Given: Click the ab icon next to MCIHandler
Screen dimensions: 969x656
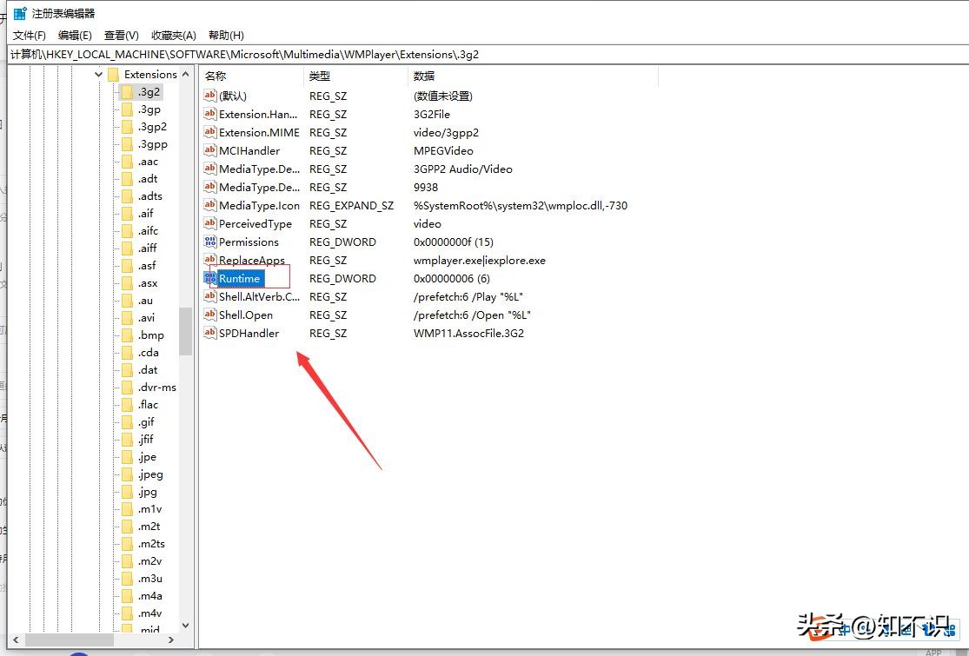Looking at the screenshot, I should pos(209,150).
